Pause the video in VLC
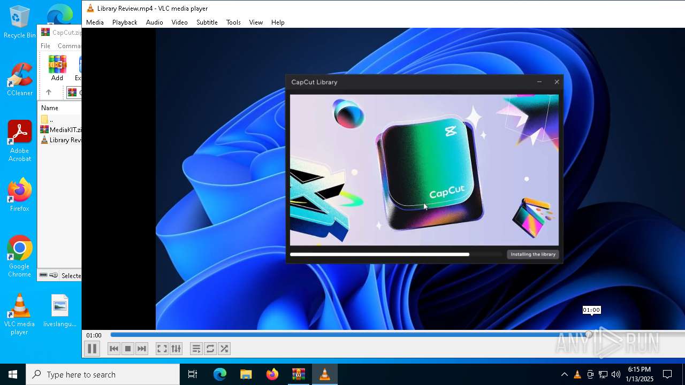This screenshot has width=685, height=385. click(92, 349)
